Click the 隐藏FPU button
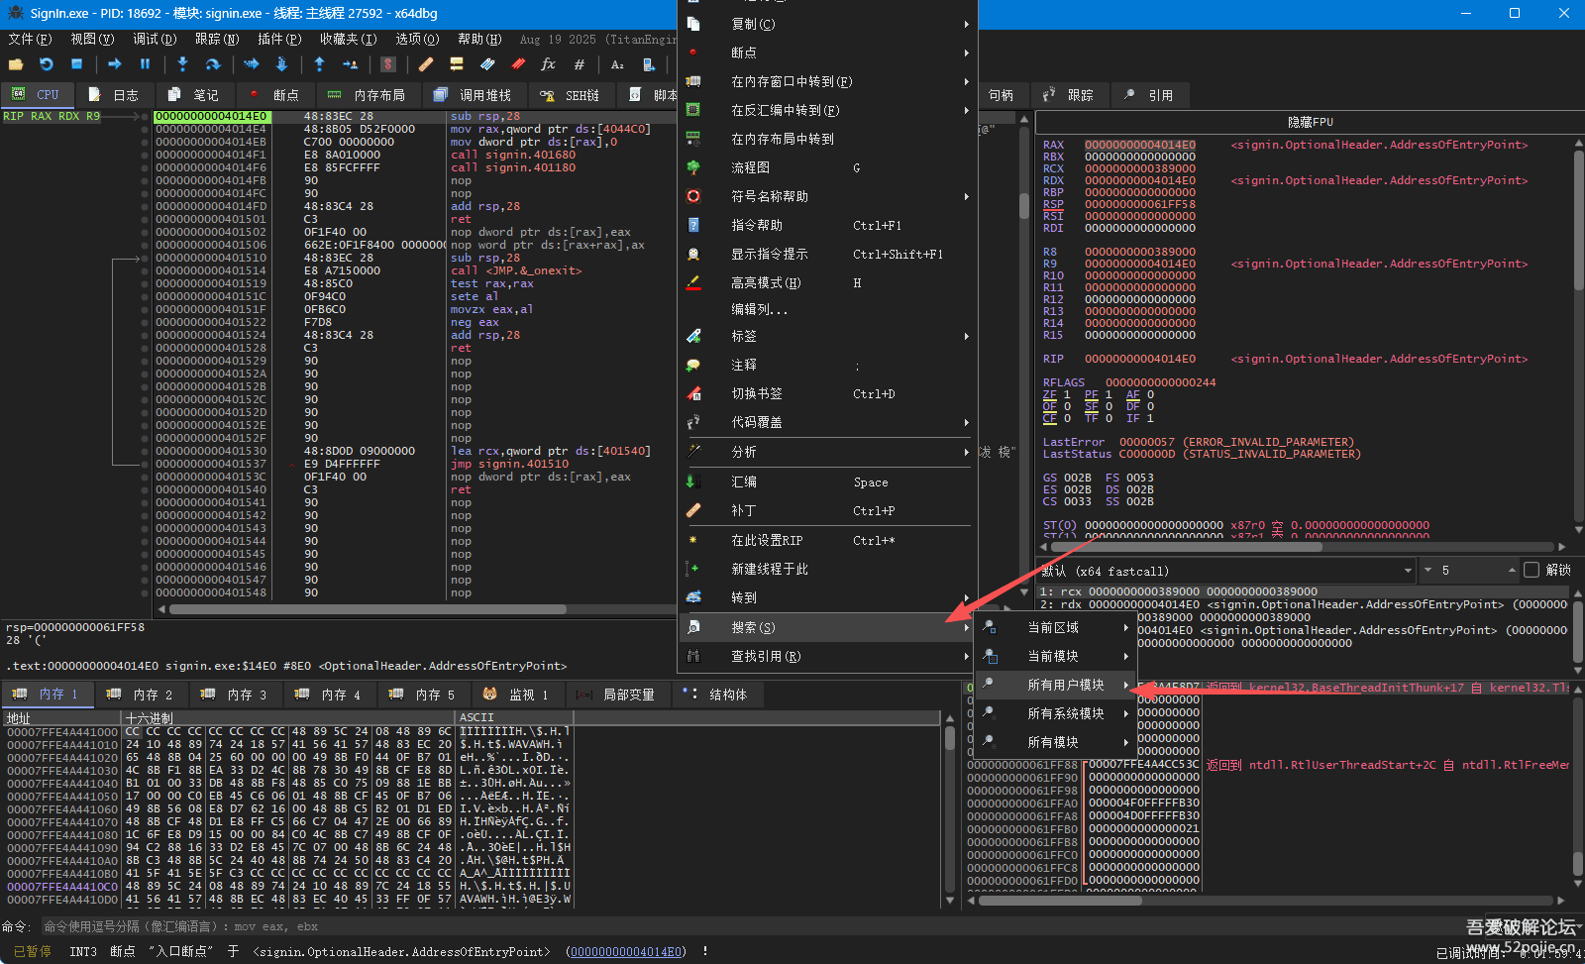This screenshot has width=1585, height=964. (x=1310, y=122)
